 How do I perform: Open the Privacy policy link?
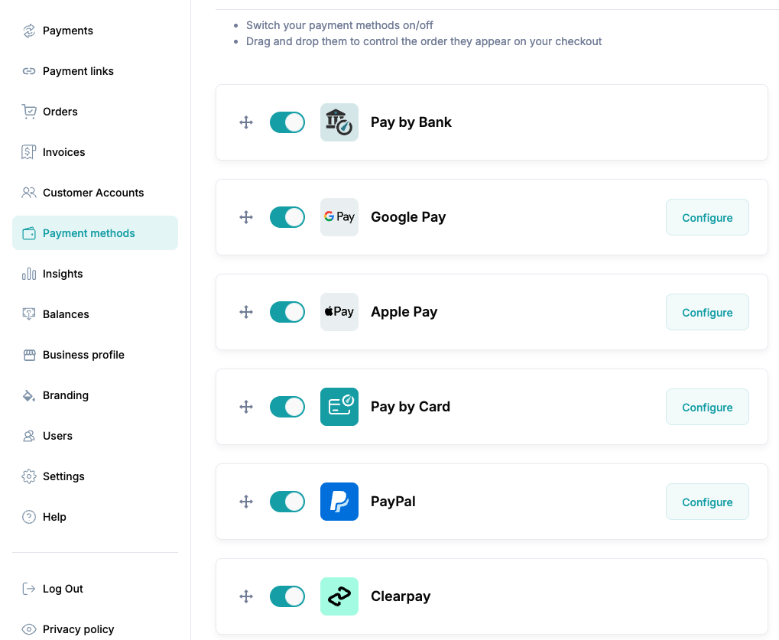coord(78,629)
